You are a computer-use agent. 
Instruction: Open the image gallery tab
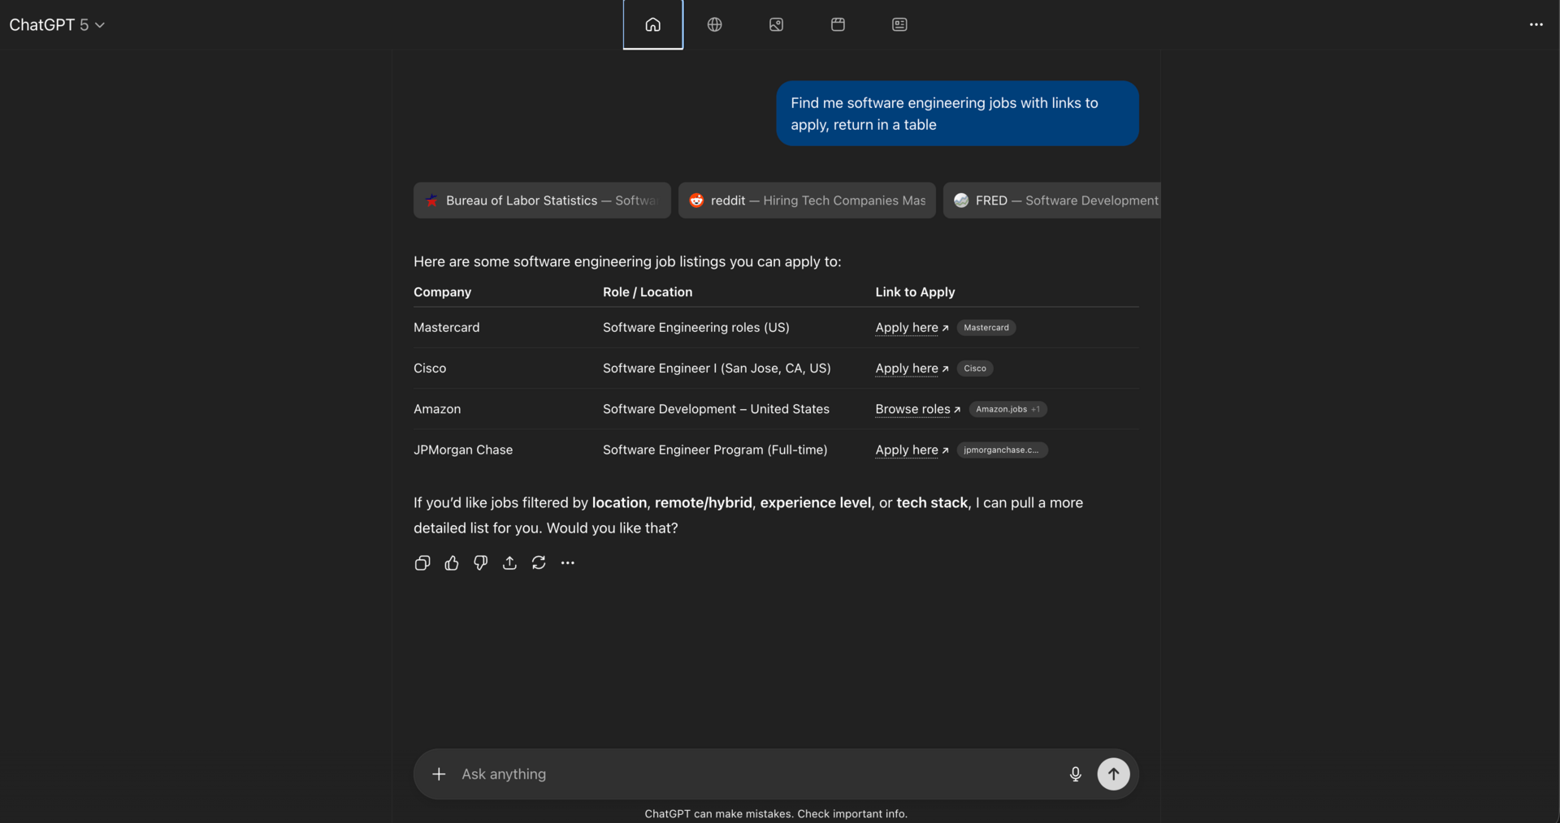click(x=777, y=24)
